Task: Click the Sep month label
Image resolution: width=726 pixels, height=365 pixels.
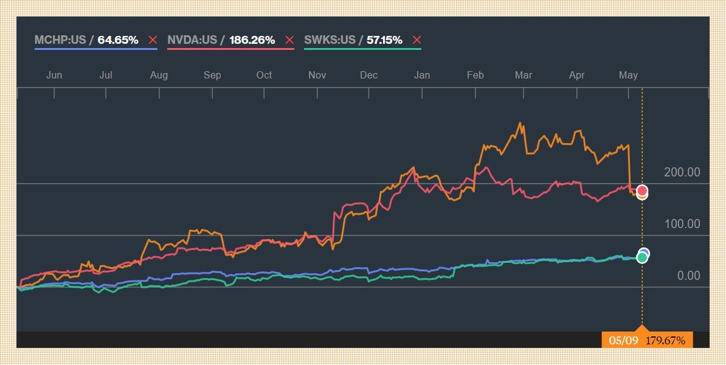Action: [x=212, y=75]
